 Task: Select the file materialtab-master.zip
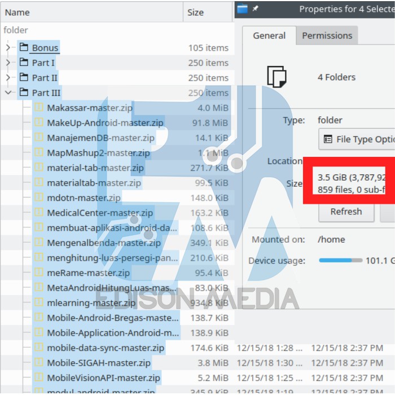coord(94,183)
